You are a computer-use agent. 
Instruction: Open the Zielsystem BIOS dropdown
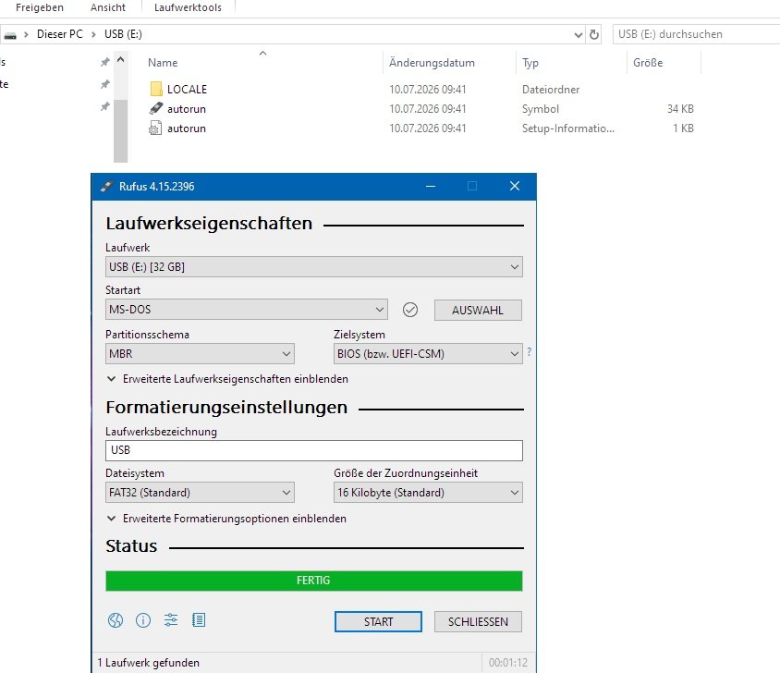pyautogui.click(x=428, y=353)
